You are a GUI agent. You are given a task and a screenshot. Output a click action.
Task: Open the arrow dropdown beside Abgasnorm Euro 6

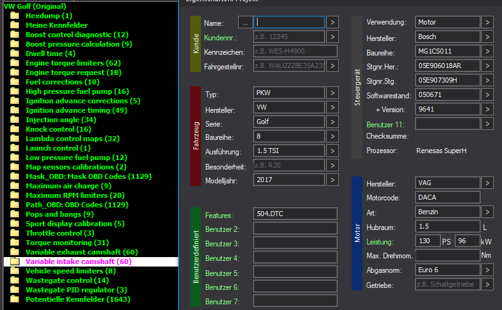click(488, 270)
